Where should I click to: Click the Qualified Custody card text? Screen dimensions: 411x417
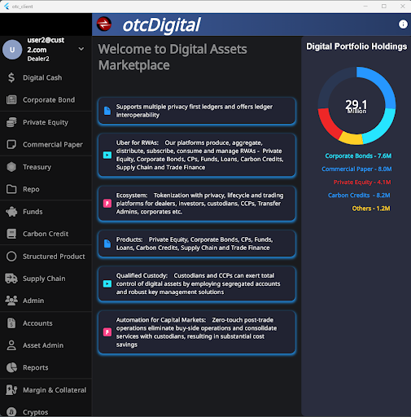[199, 283]
